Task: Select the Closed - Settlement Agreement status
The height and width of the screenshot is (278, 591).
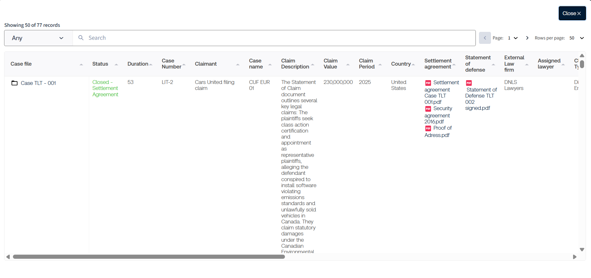Action: click(x=105, y=88)
